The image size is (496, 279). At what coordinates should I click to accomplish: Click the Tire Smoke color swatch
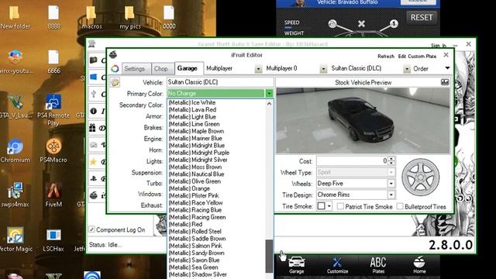point(322,206)
